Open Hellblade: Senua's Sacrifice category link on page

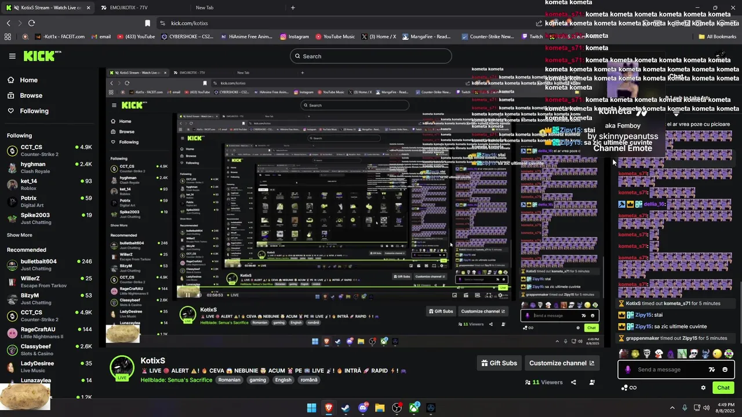(176, 380)
